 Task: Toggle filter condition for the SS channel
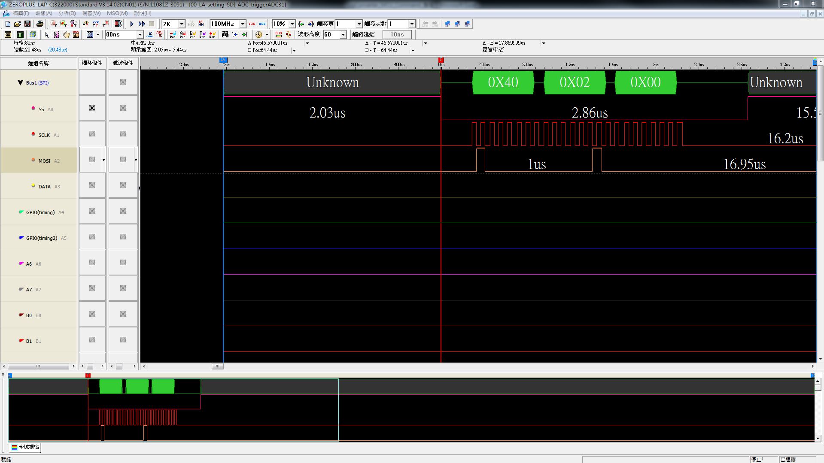(123, 108)
